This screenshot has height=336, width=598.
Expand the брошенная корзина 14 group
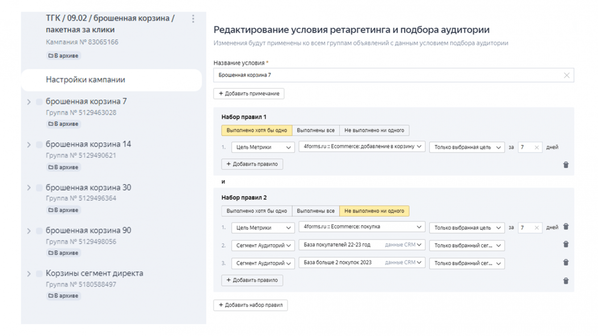29,145
